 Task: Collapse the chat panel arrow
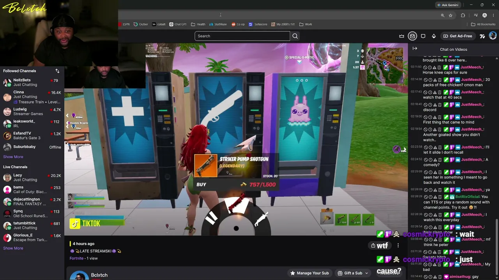415,49
